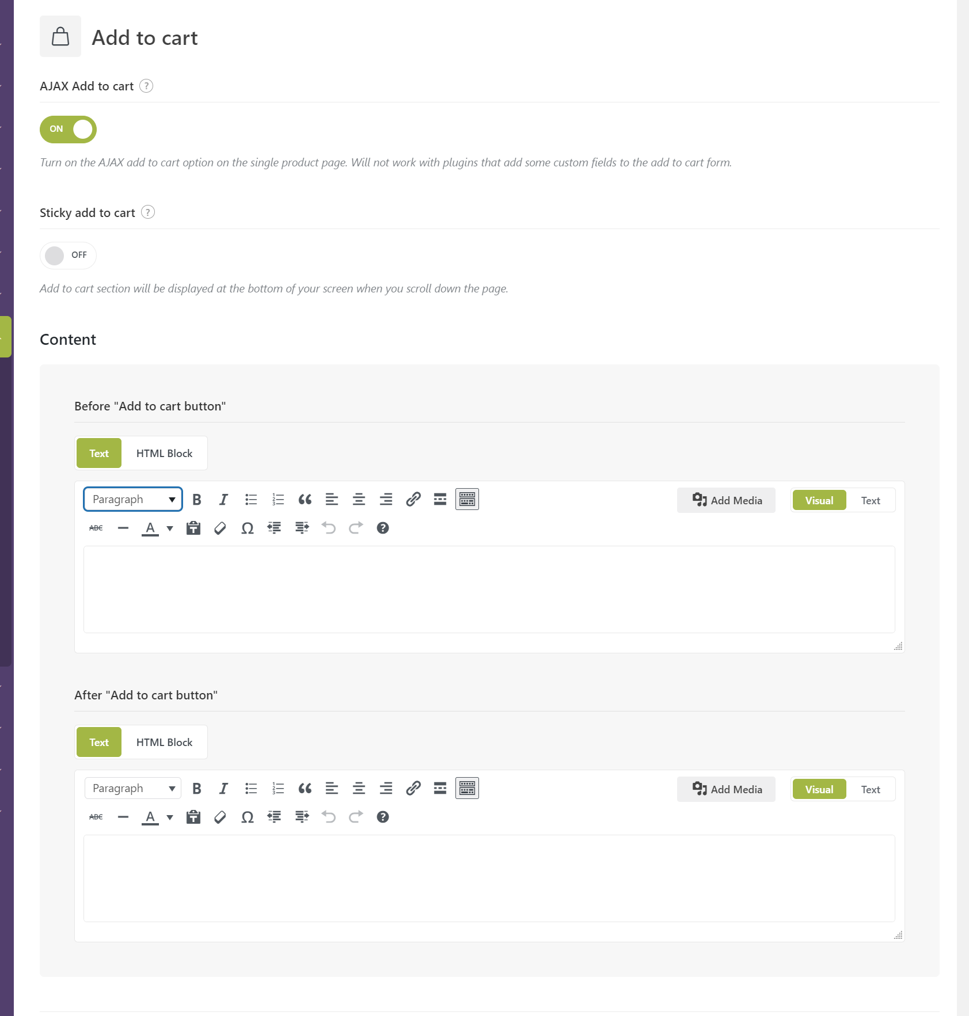Click the help icon beside AJAX Add to cart
Image resolution: width=969 pixels, height=1016 pixels.
point(146,86)
